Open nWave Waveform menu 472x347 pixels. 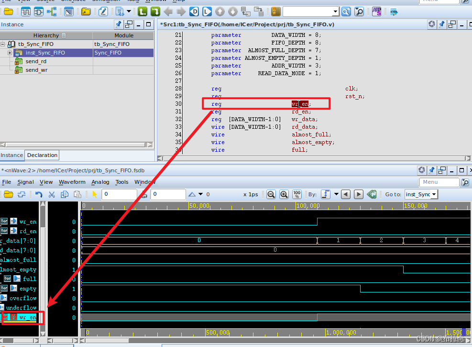pyautogui.click(x=72, y=182)
